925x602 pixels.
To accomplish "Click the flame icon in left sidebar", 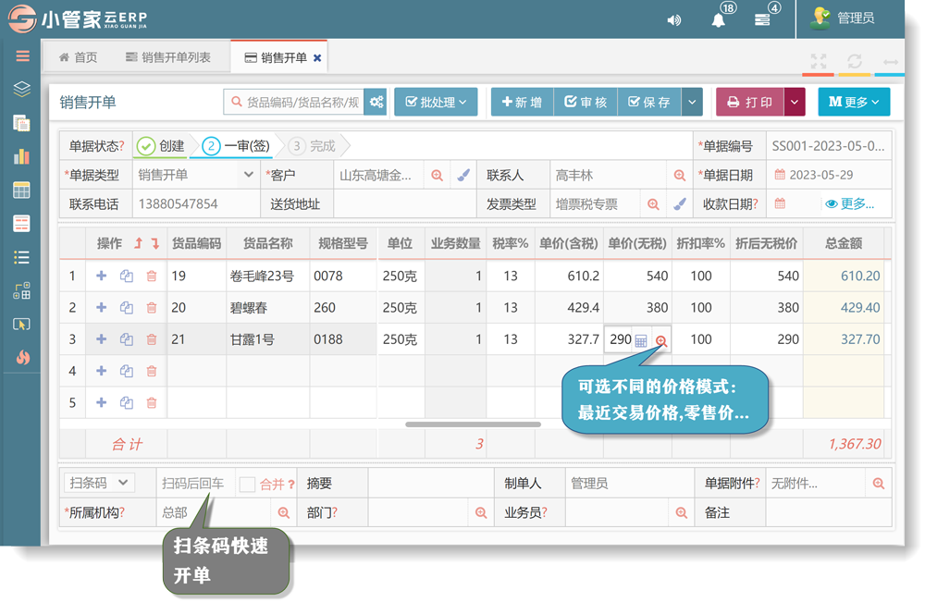I will coord(22,357).
